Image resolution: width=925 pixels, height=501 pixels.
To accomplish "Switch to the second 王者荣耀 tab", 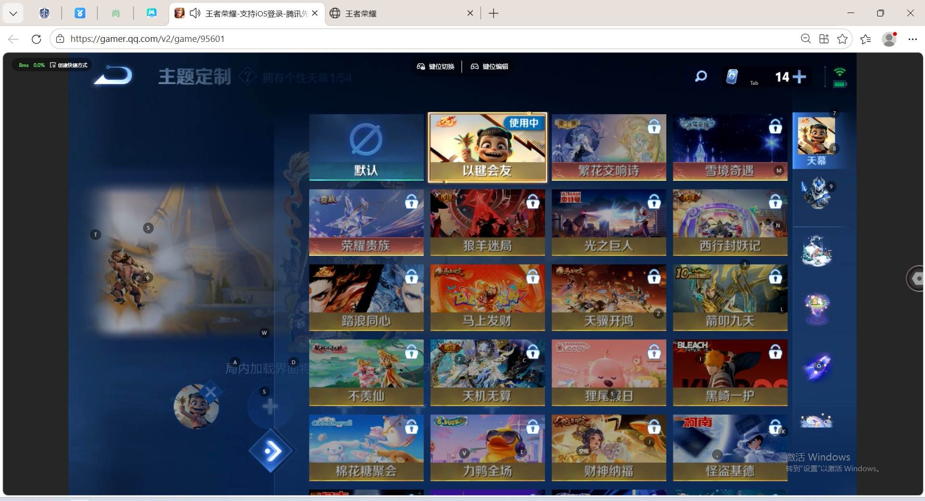I will (403, 13).
